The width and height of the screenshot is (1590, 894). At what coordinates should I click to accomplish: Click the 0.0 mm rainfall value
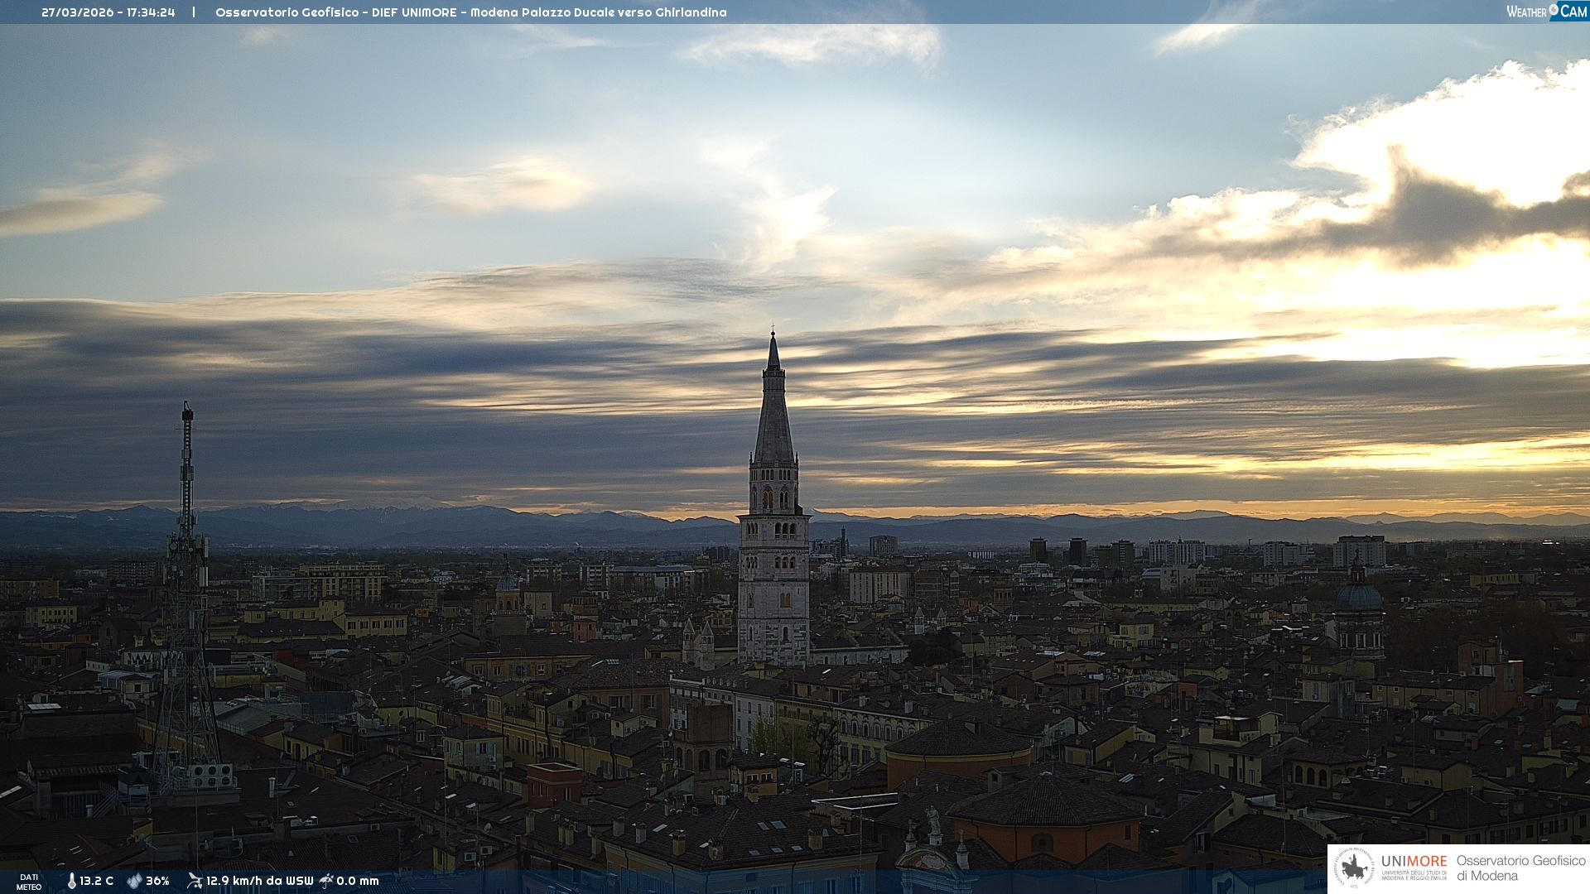[x=358, y=881]
